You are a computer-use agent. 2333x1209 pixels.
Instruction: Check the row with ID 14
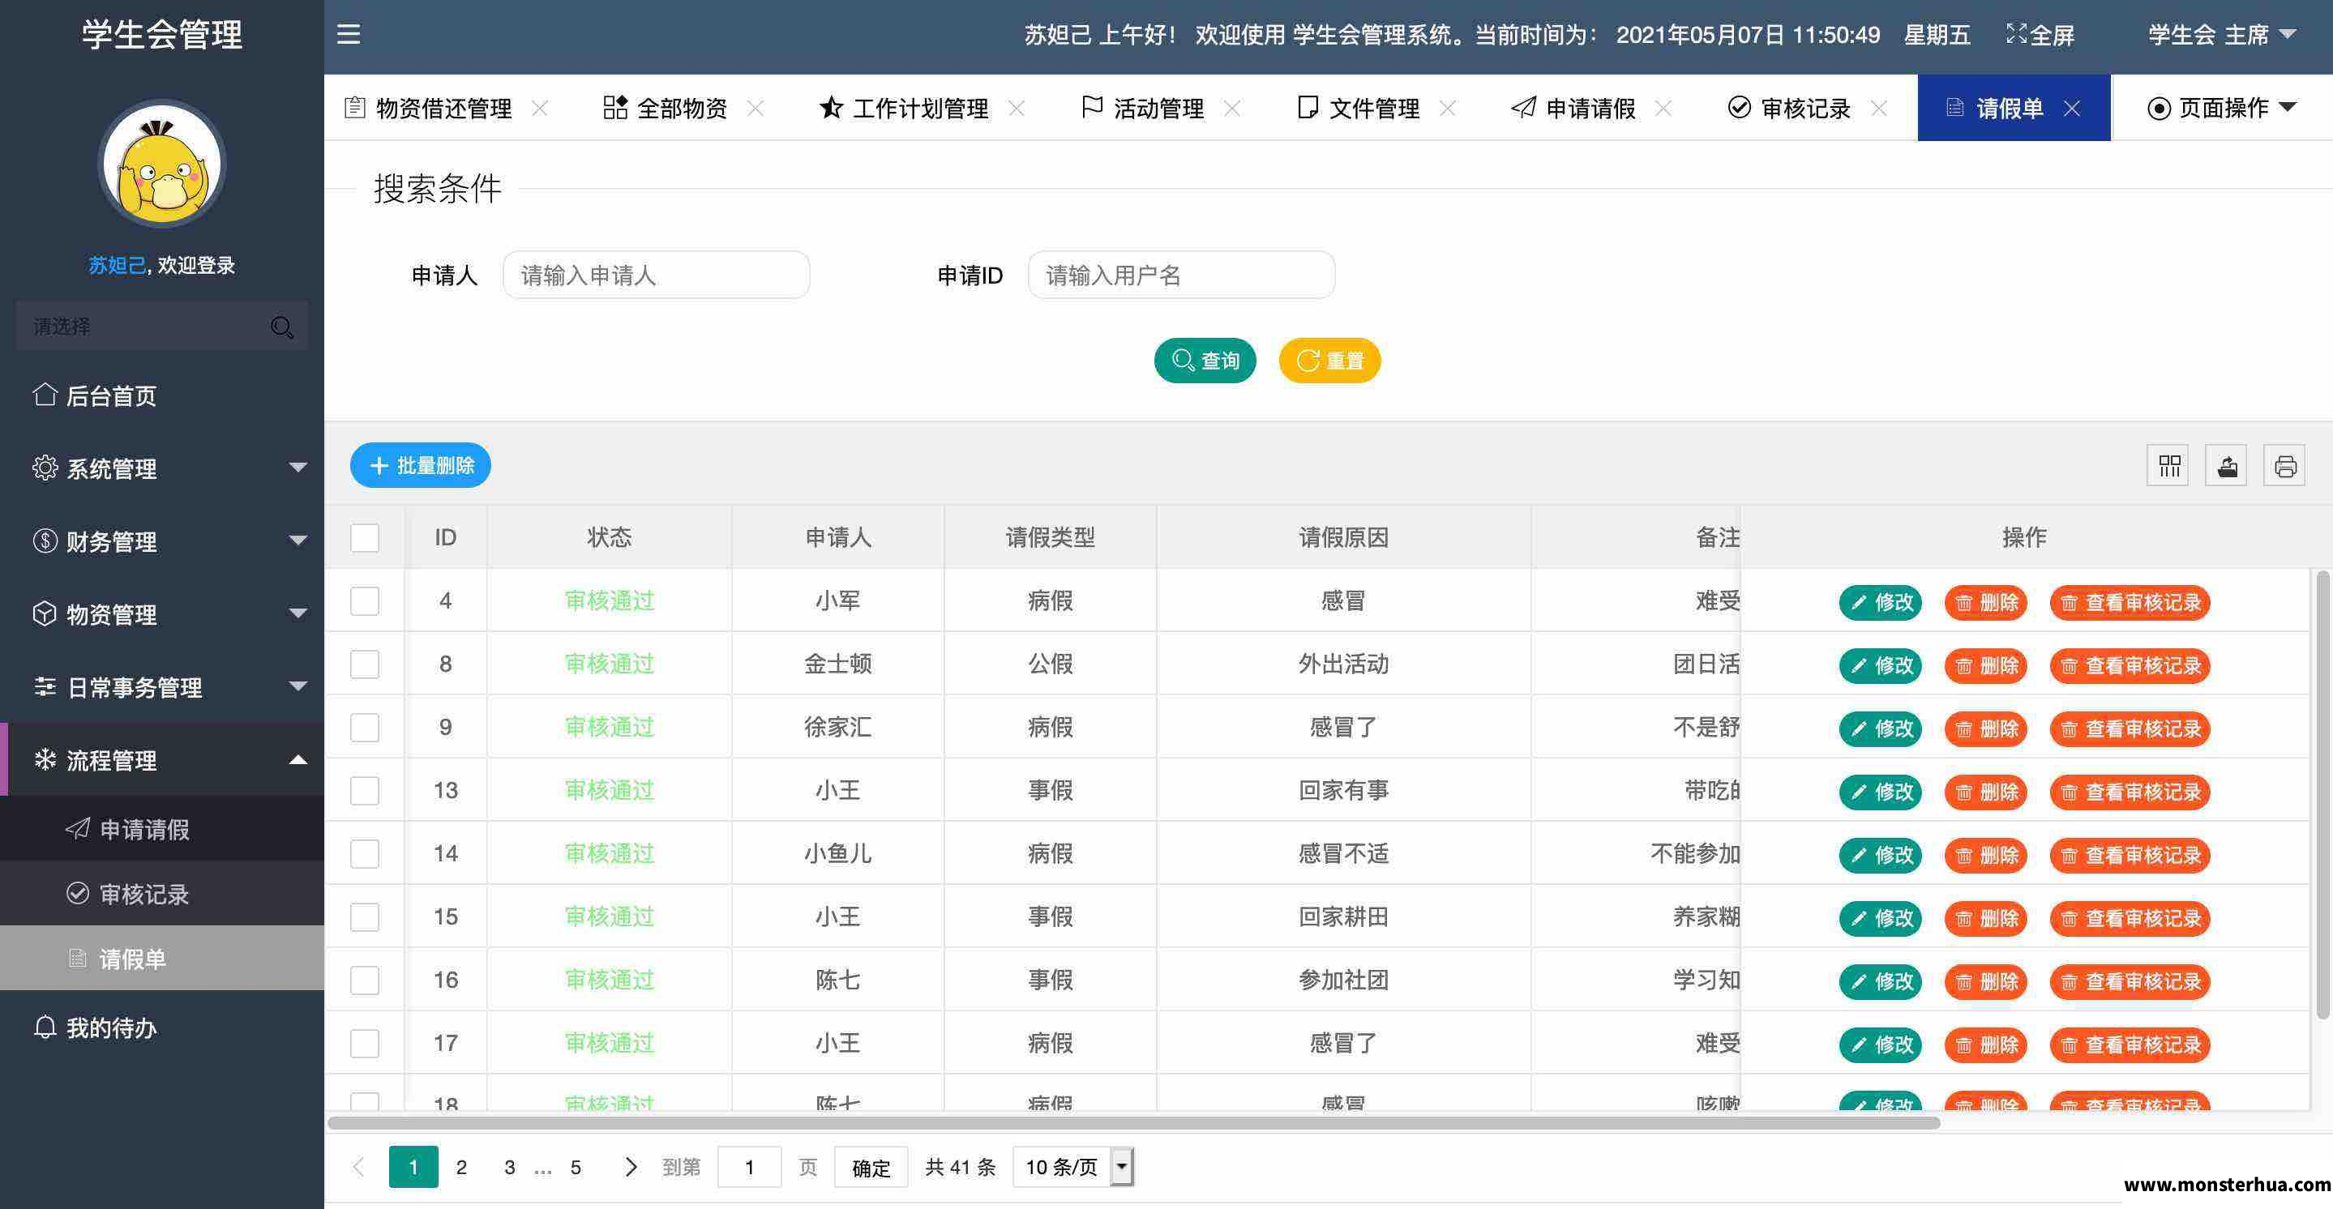point(365,854)
